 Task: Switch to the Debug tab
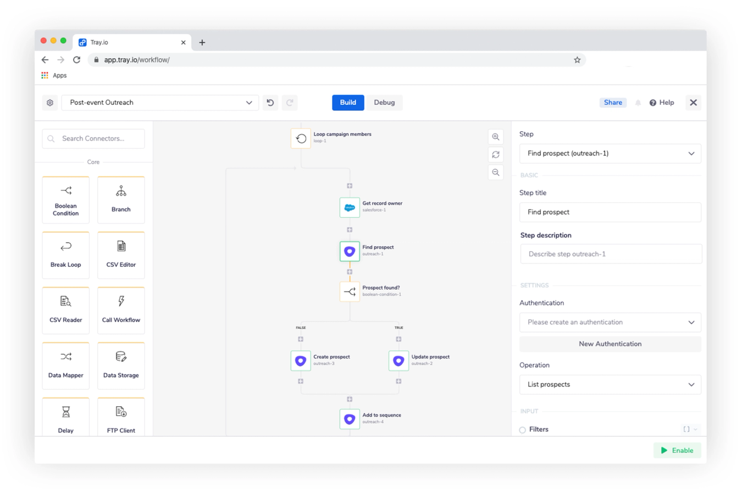[384, 103]
